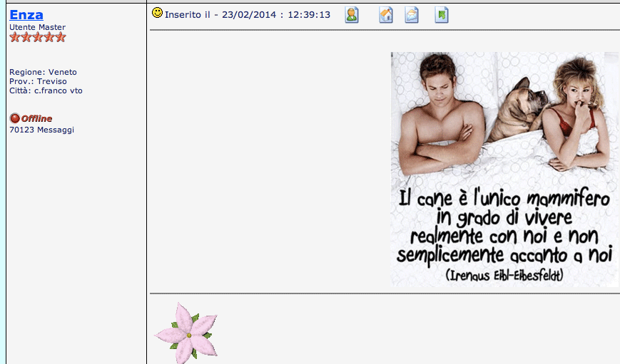
Task: Send an email using the envelope icon
Action: tap(412, 15)
